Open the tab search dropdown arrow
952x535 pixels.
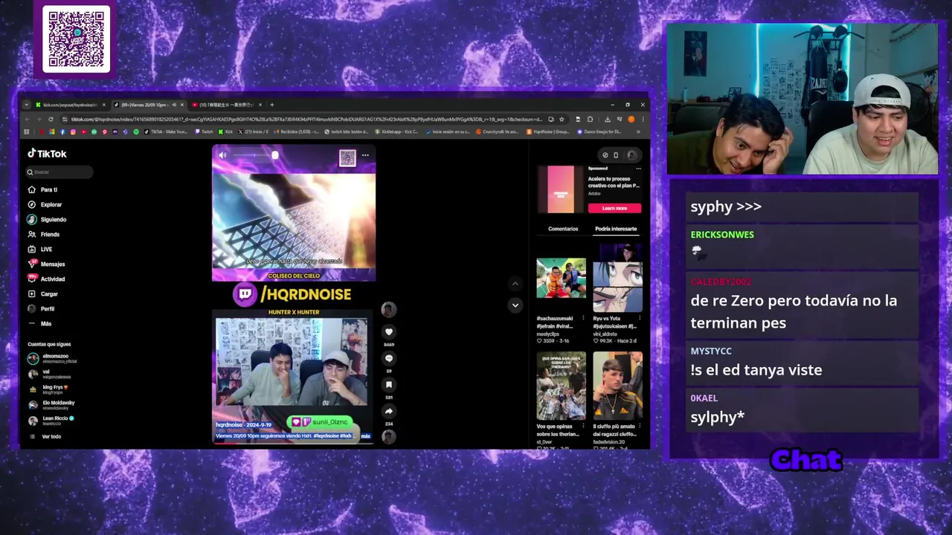pos(27,105)
